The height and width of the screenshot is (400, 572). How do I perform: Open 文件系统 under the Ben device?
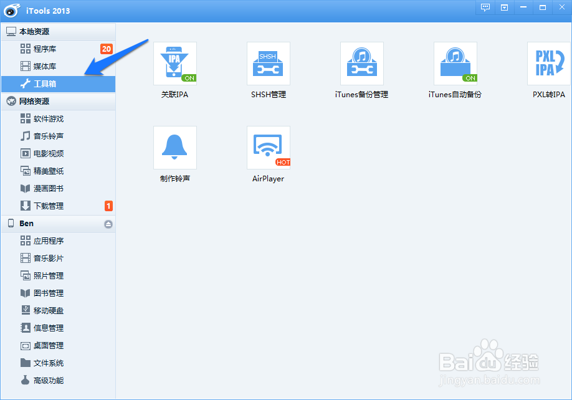point(59,363)
